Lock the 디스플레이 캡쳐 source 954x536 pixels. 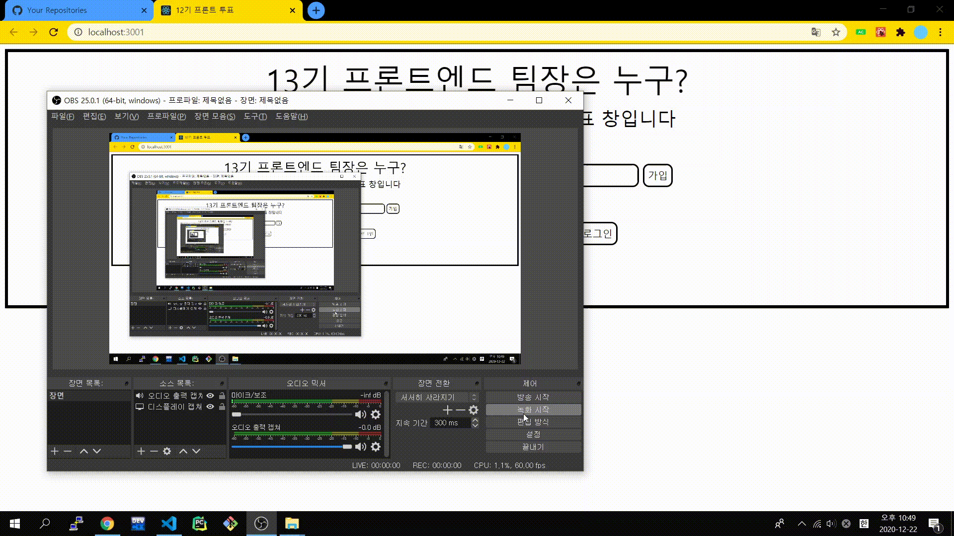pos(222,406)
